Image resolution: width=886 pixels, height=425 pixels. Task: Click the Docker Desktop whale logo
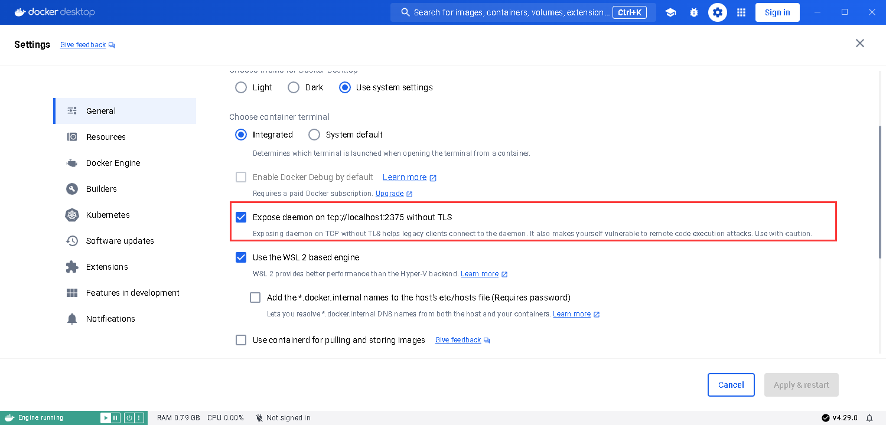21,12
